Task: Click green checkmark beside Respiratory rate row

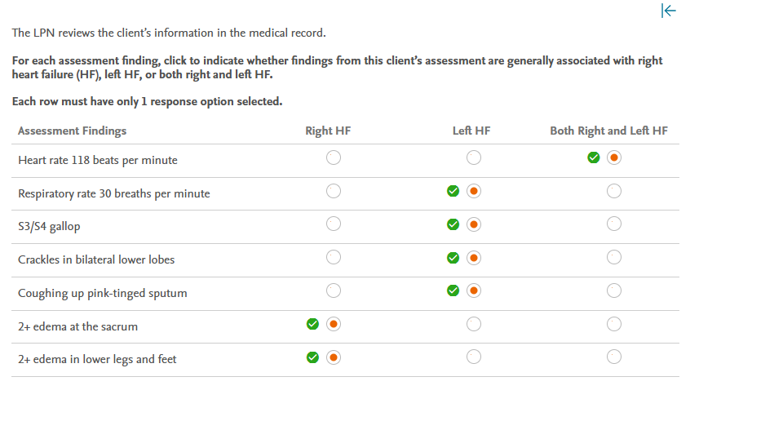Action: coord(453,192)
